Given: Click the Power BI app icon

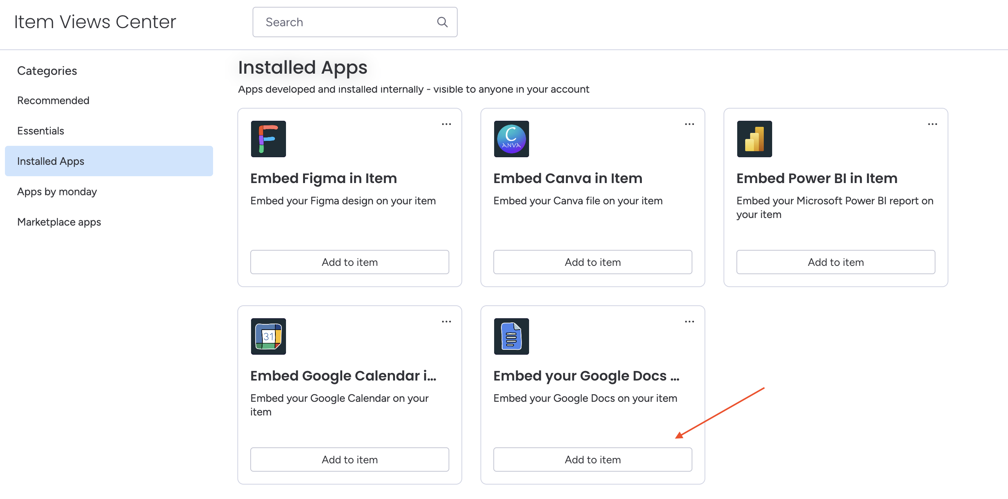Looking at the screenshot, I should point(754,139).
